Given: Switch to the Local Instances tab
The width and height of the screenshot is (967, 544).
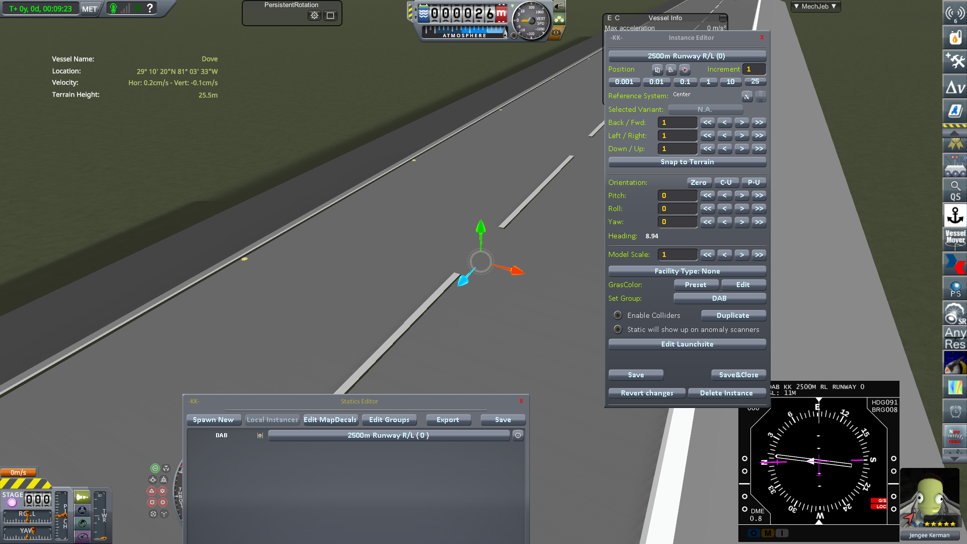Looking at the screenshot, I should (x=271, y=420).
